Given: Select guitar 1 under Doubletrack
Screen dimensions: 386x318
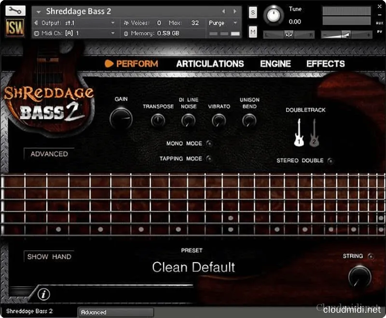Looking at the screenshot, I should point(298,135).
